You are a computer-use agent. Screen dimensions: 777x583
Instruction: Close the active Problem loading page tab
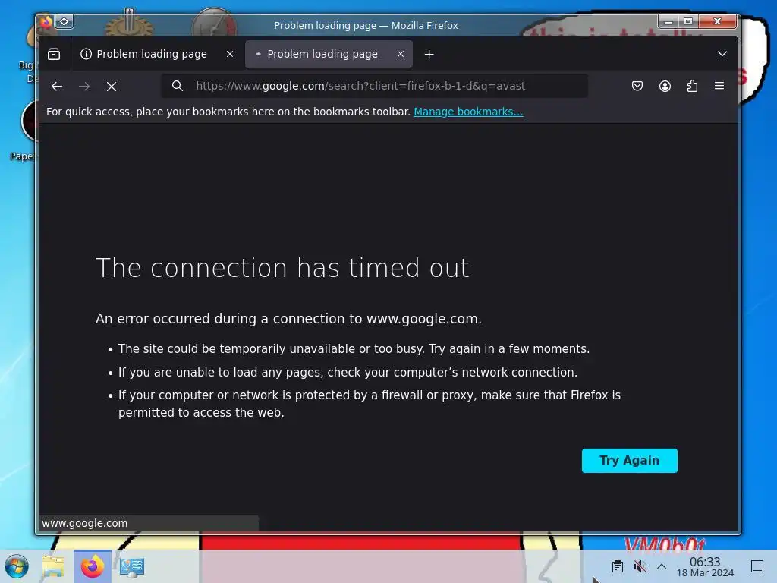click(x=401, y=54)
